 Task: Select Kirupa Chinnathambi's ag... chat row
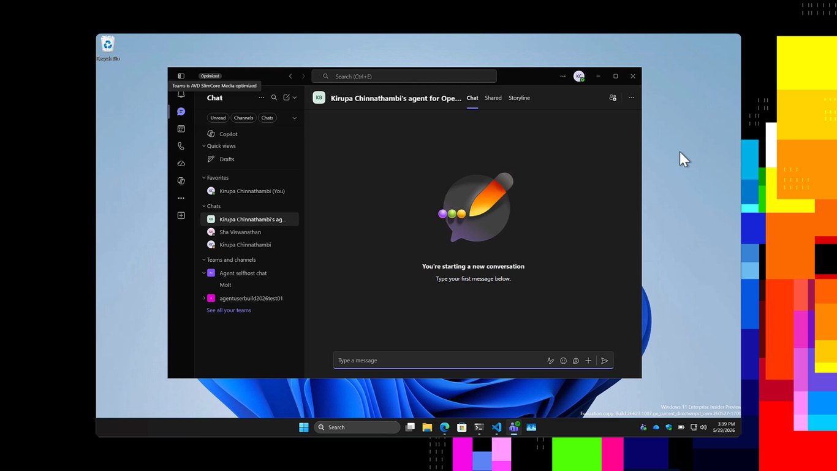(250, 219)
